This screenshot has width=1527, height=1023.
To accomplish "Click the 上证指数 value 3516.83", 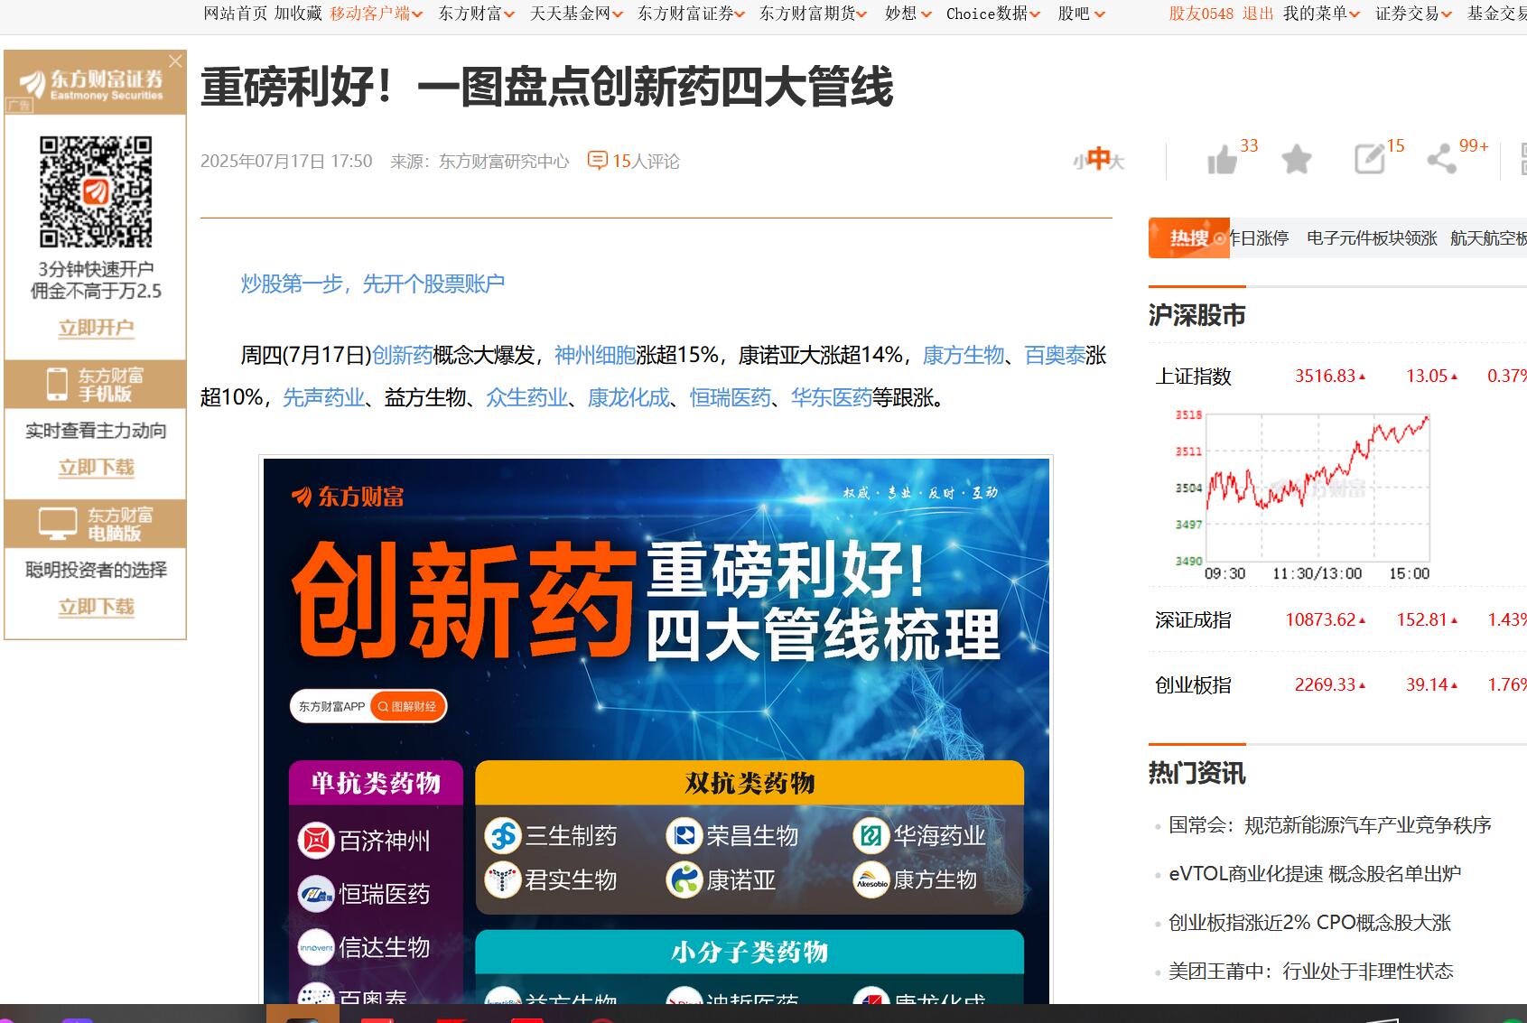I will point(1325,377).
